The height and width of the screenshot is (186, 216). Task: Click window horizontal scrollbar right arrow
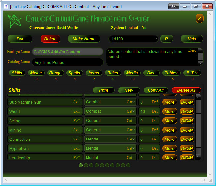(x=204, y=180)
